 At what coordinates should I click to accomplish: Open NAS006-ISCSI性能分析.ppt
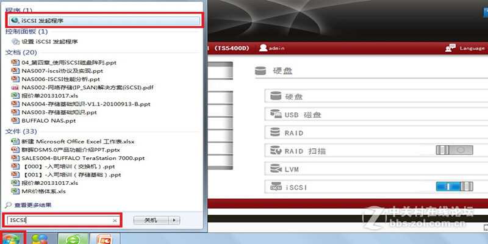click(60, 79)
